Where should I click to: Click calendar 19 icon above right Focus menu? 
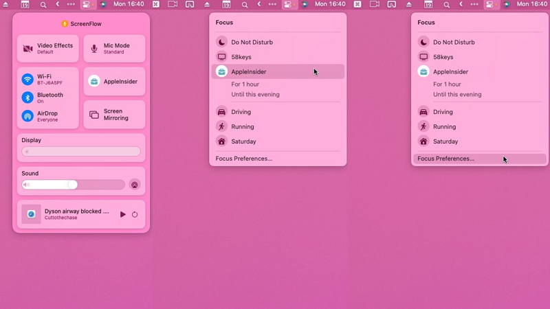(x=428, y=5)
